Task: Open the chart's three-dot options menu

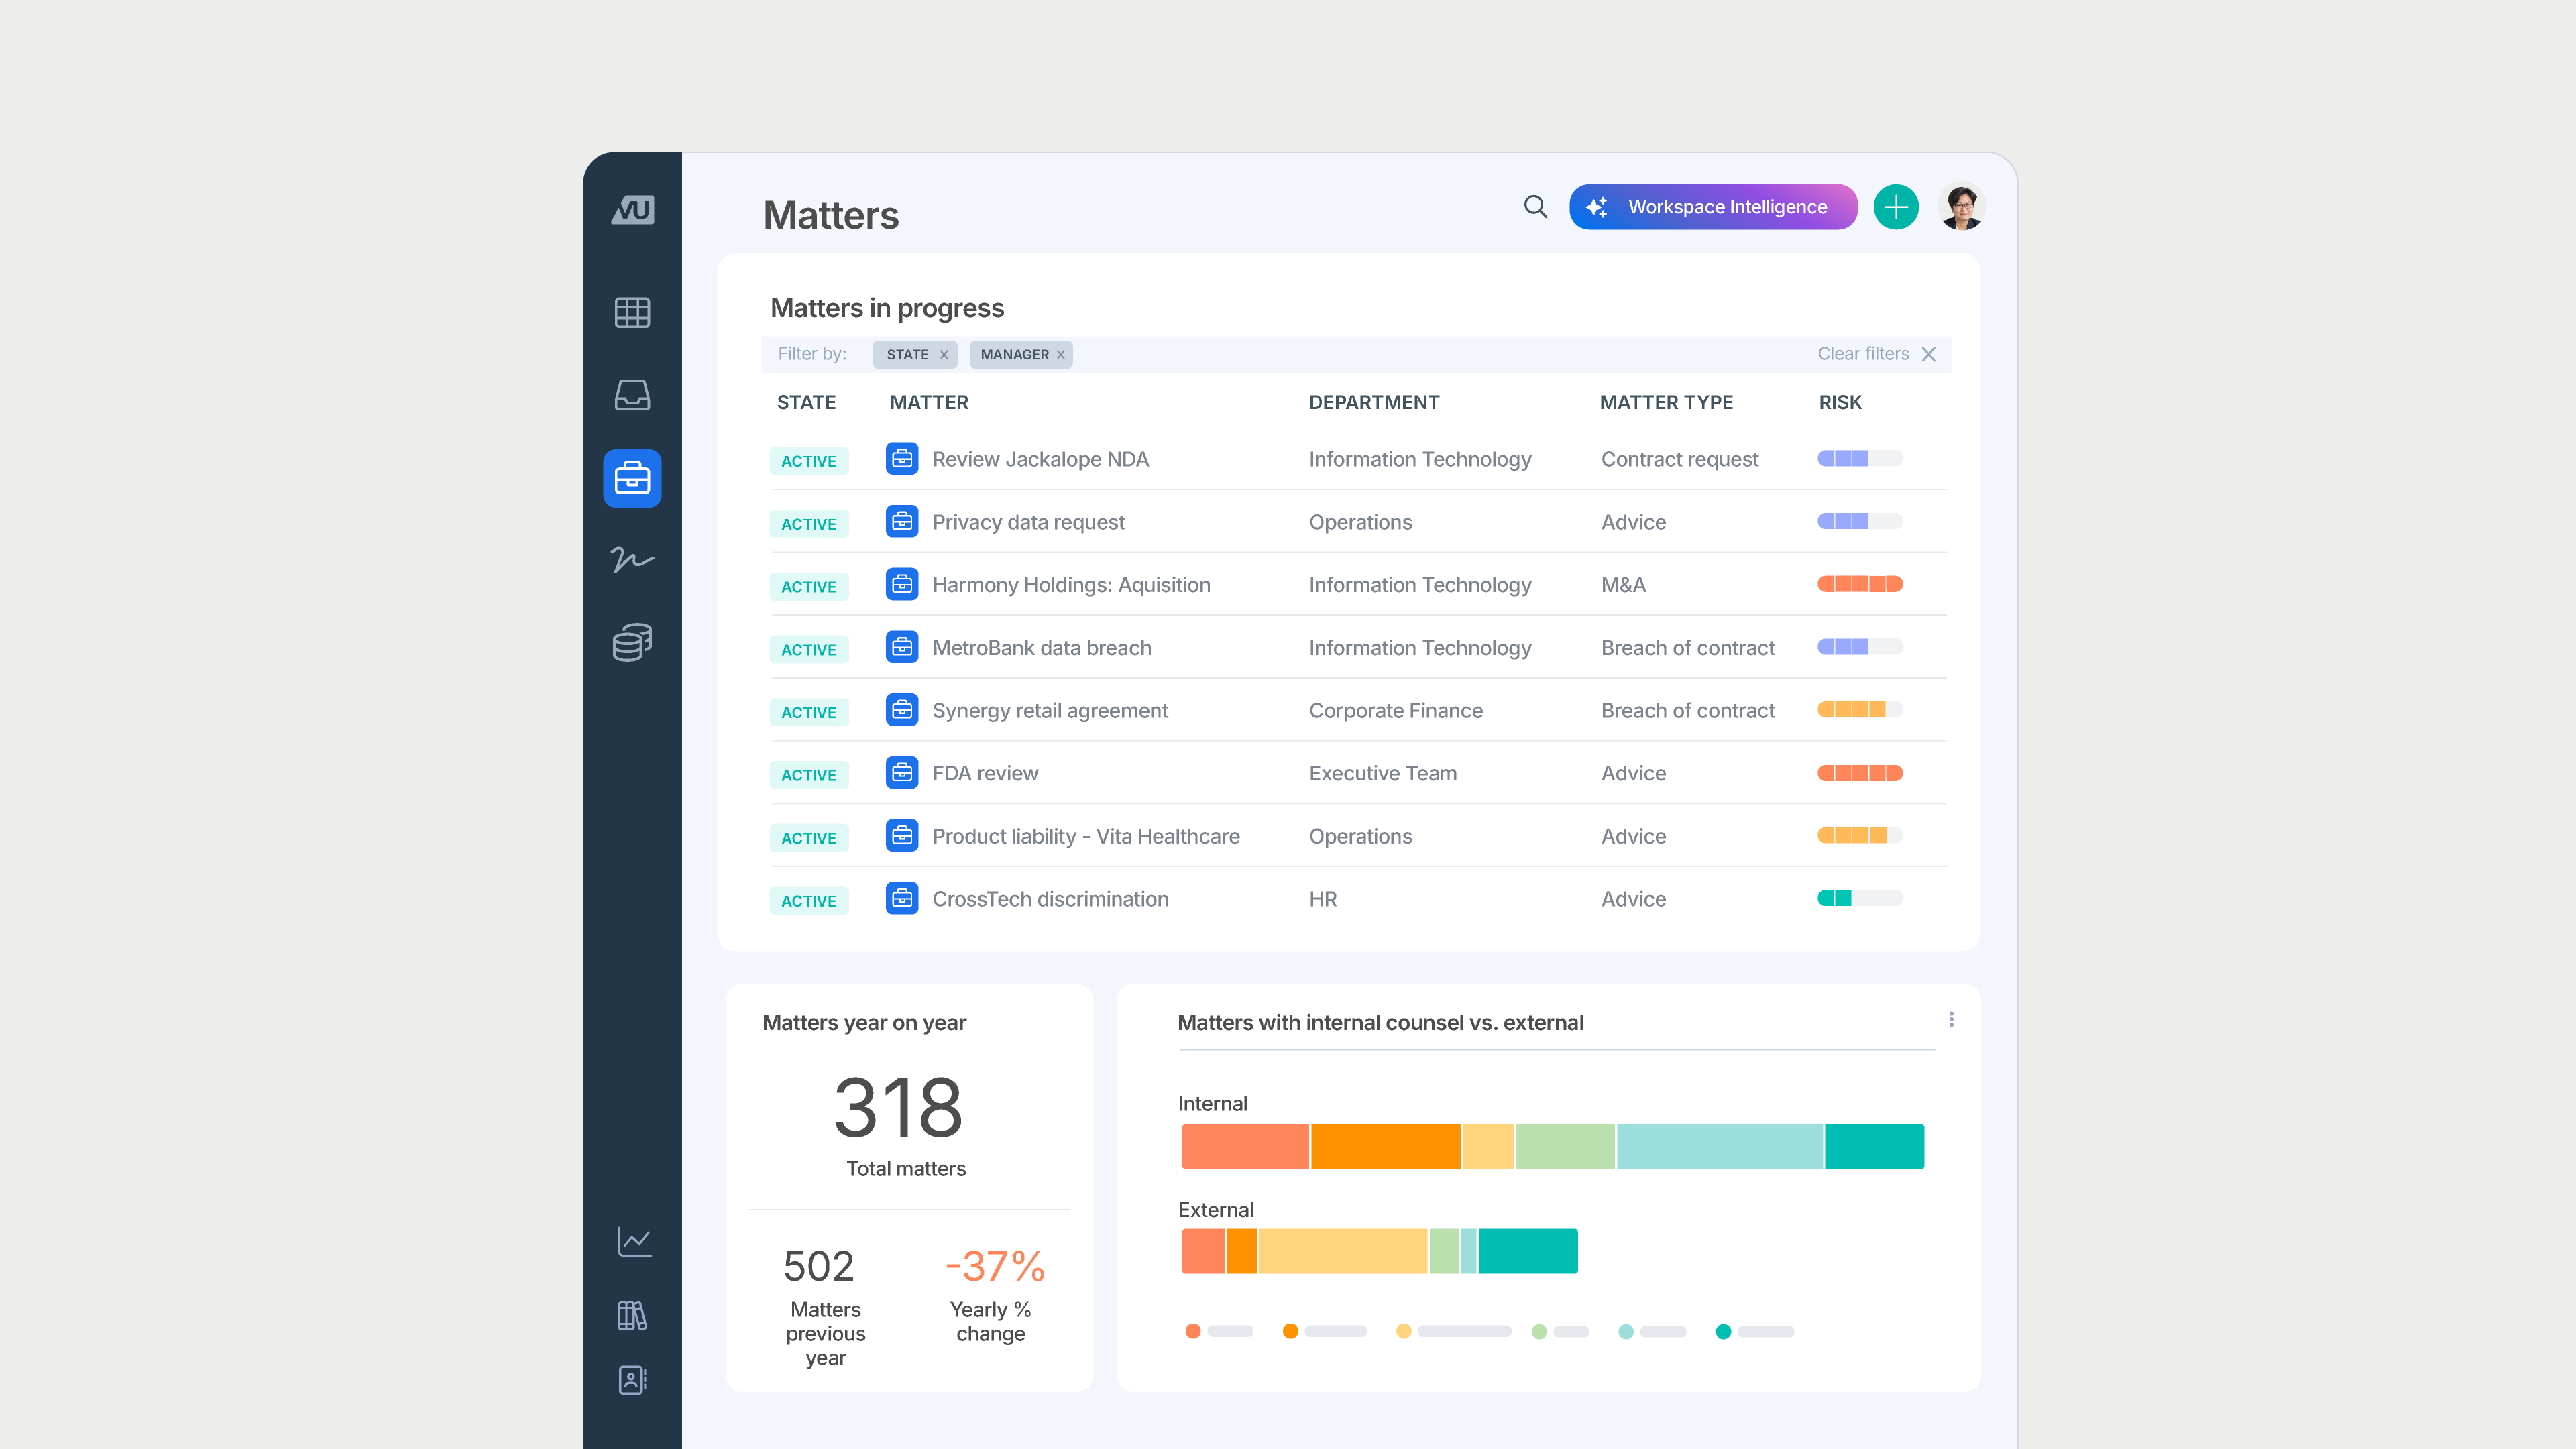Action: pyautogui.click(x=1951, y=1019)
